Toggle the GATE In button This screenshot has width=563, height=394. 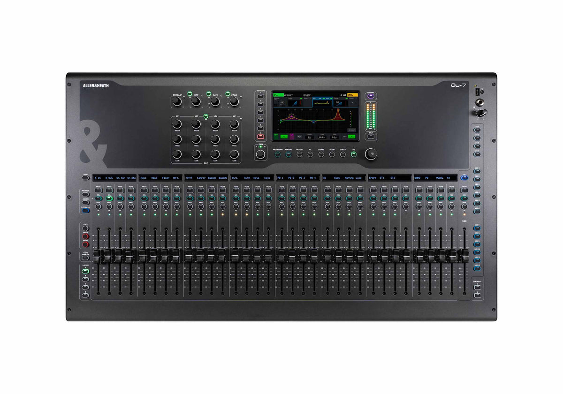tap(210, 93)
